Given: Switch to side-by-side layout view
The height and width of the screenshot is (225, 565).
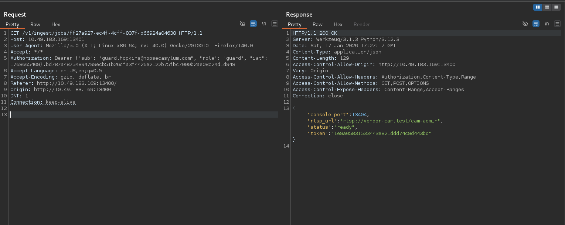Looking at the screenshot, I should click(538, 7).
